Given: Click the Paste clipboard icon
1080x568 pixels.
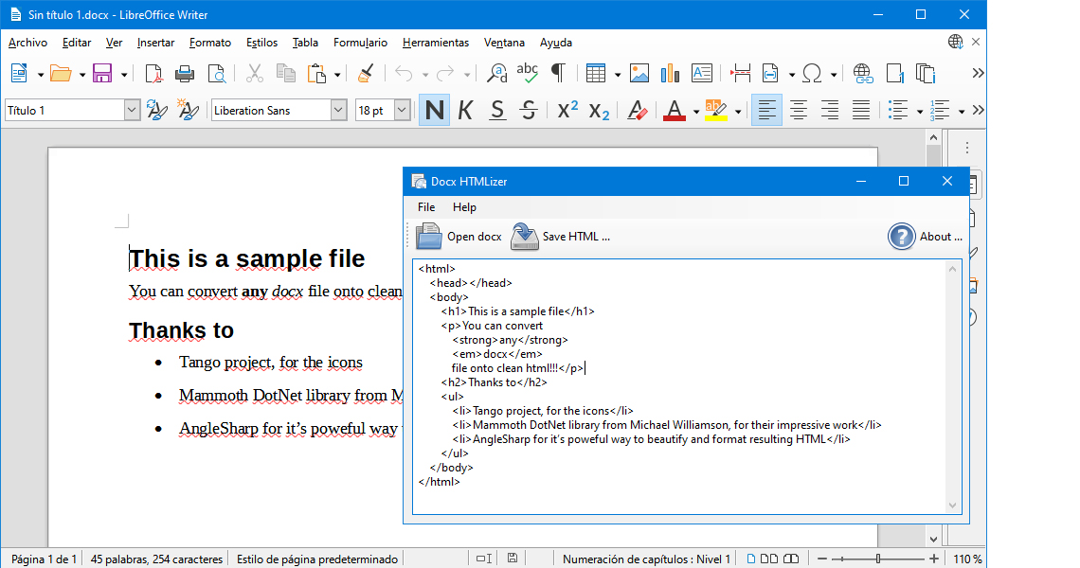Looking at the screenshot, I should click(316, 73).
